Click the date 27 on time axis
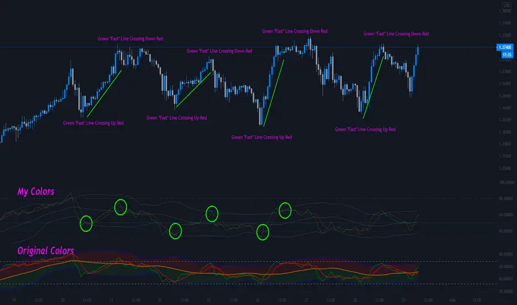 [x=306, y=300]
